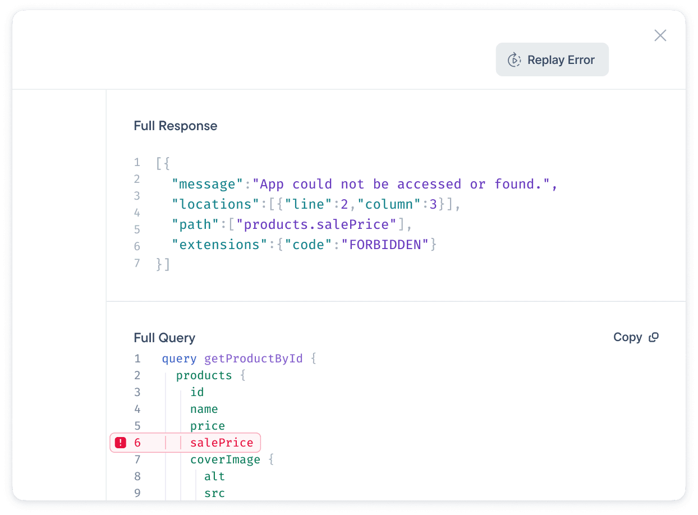Click the "message" key in the response
698x515 pixels.
coord(204,184)
